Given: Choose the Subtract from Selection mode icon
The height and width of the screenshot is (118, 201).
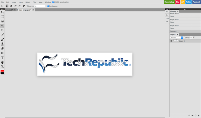Looking at the screenshot, I should (x=15, y=6).
